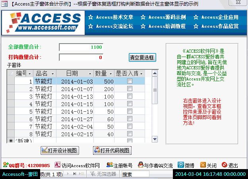Viewport: 248px width, 179px height.
Task: Click subform scrollbar down arrow
Action: click(155, 139)
